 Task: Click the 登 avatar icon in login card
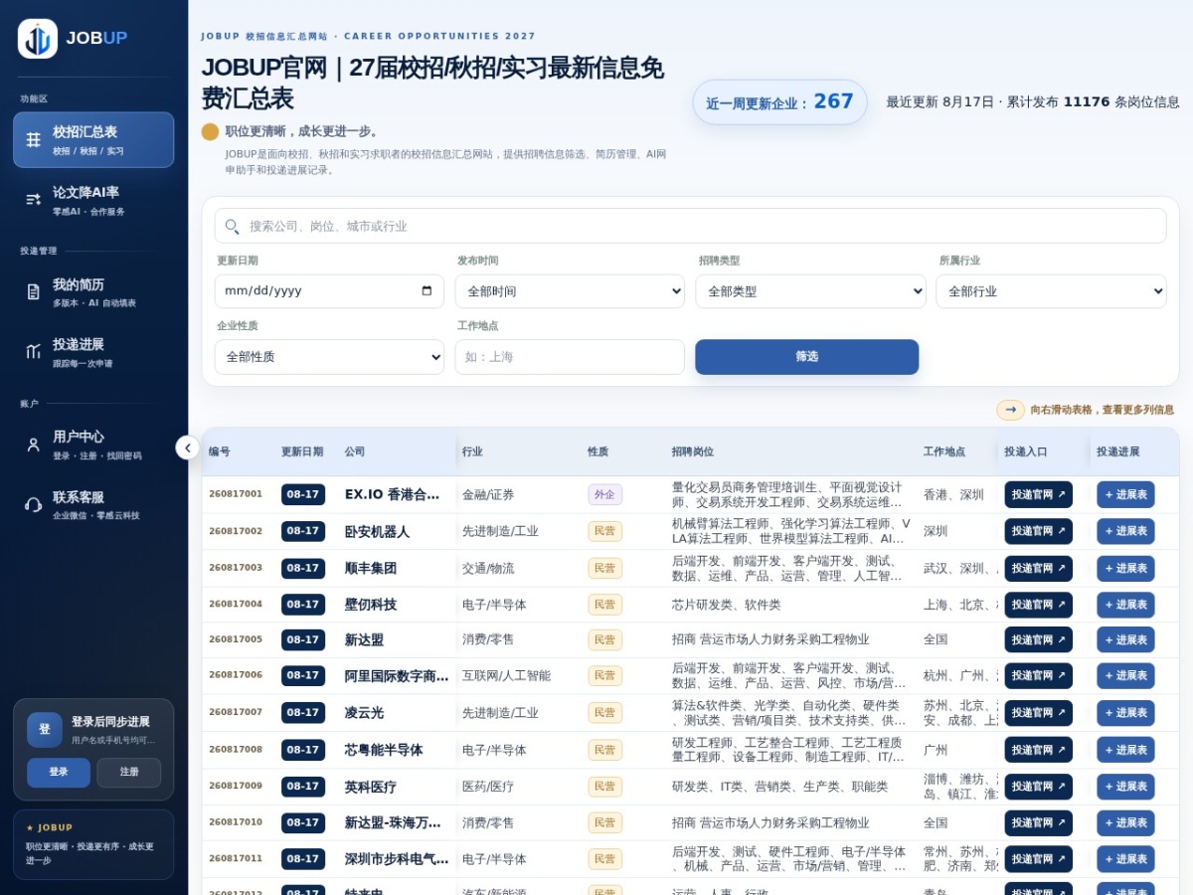click(45, 730)
